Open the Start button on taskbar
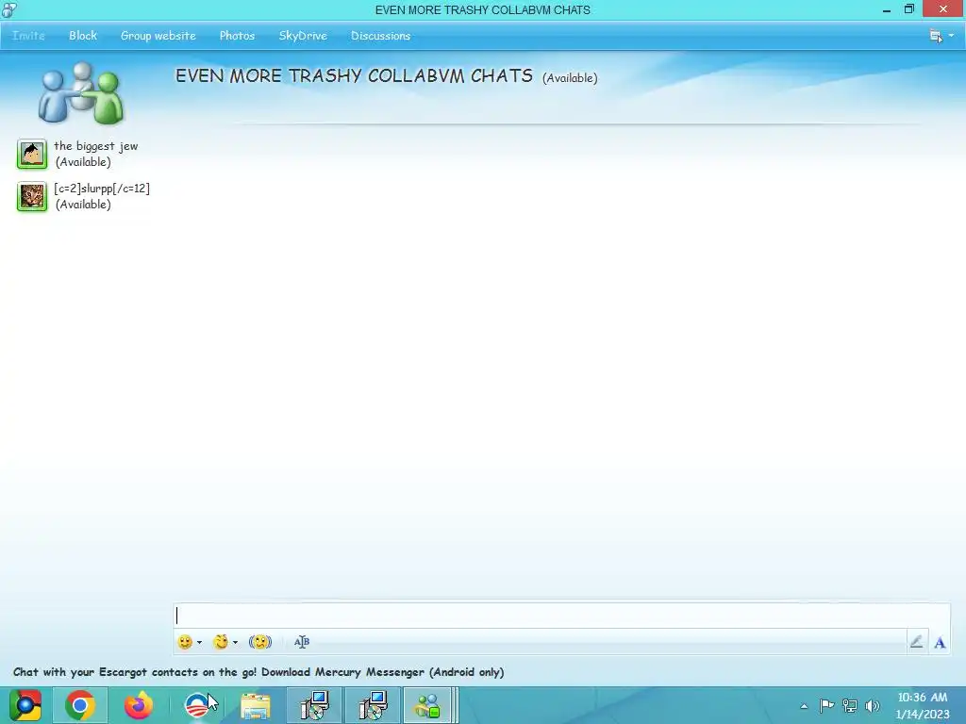This screenshot has width=966, height=724. point(25,705)
